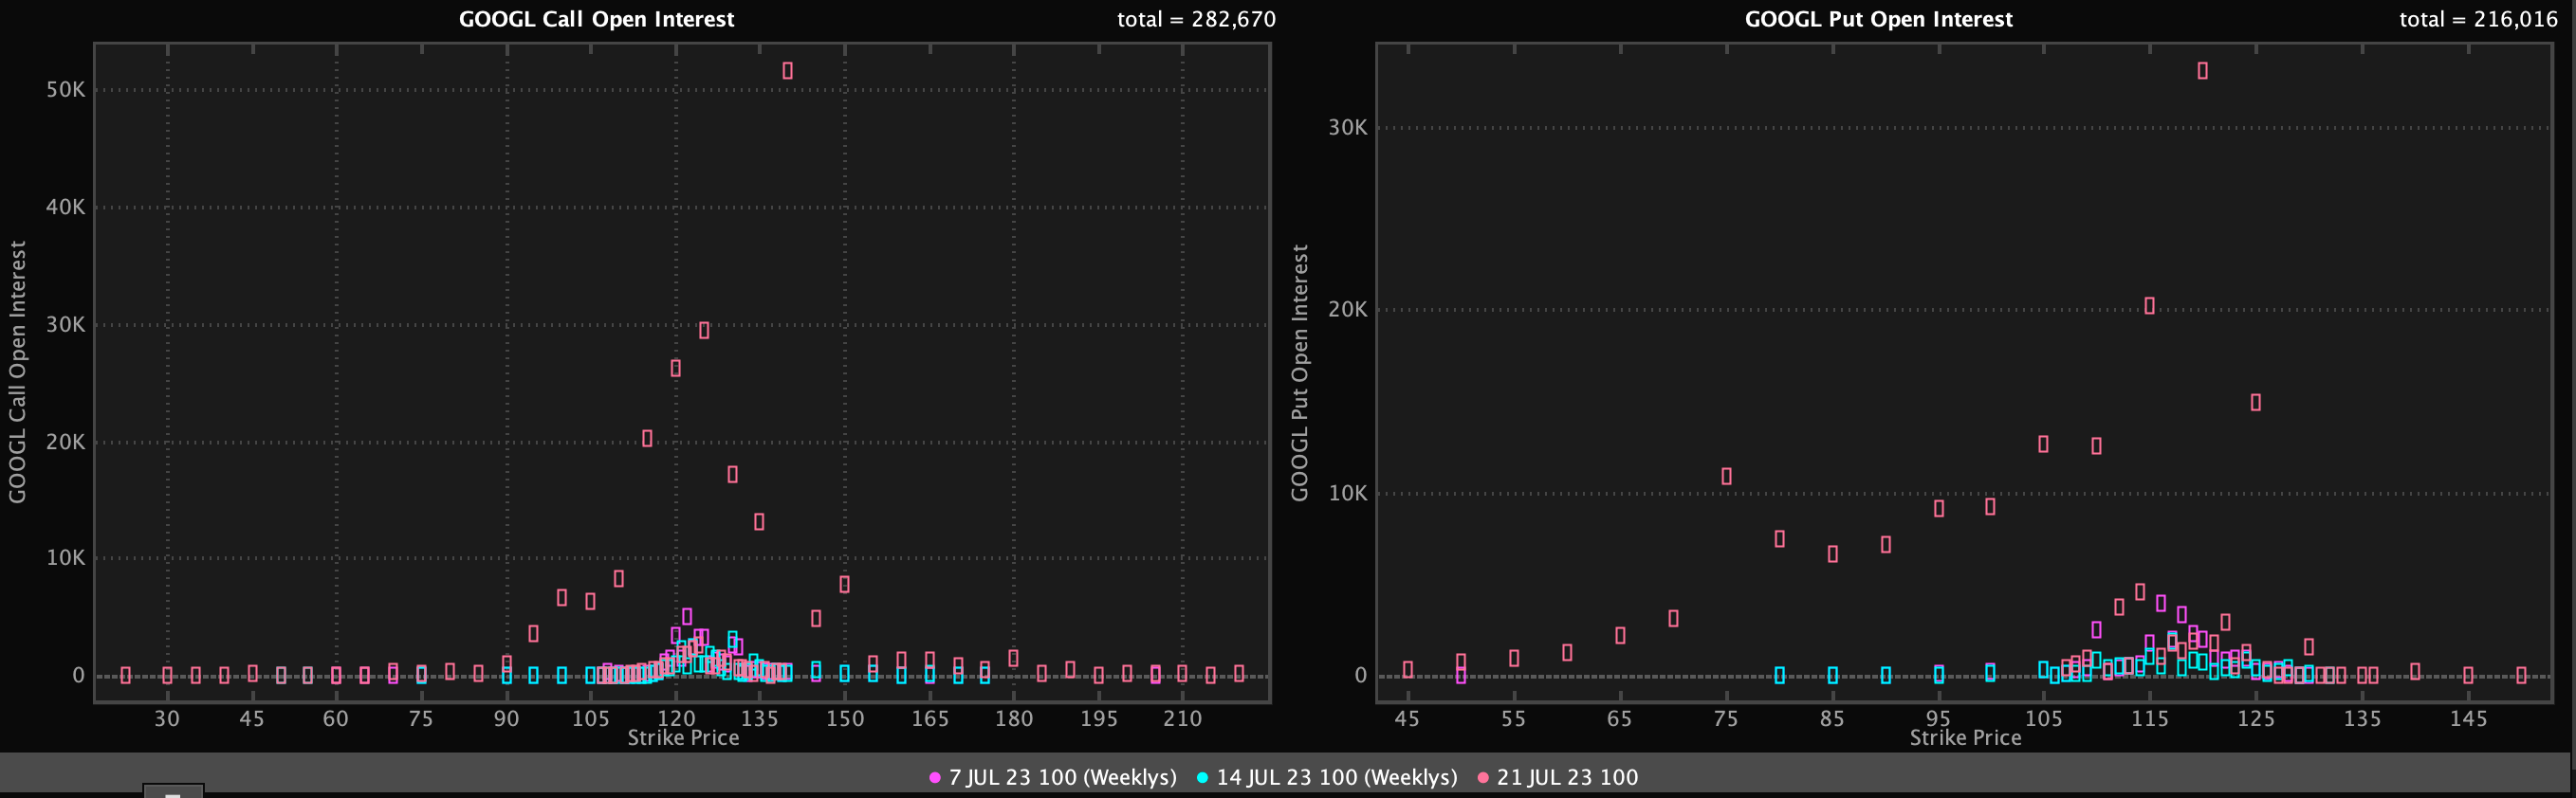This screenshot has width=2576, height=798.
Task: Select the put marker near 15K at strike 125
Action: coord(2255,403)
